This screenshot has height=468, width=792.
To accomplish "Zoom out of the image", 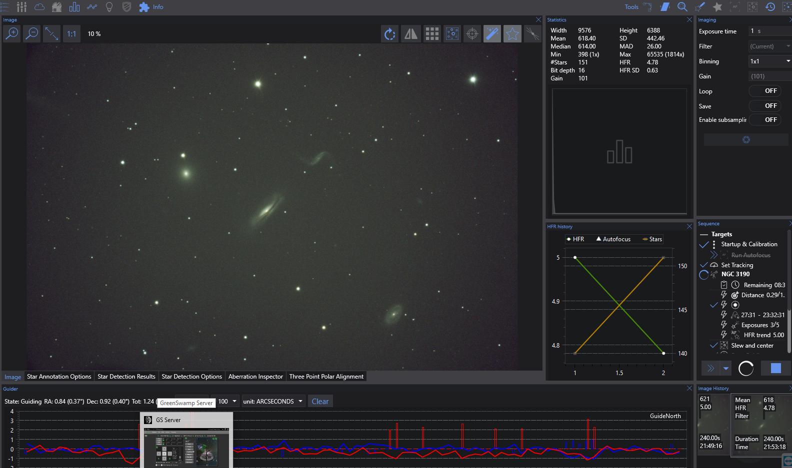I will click(32, 33).
